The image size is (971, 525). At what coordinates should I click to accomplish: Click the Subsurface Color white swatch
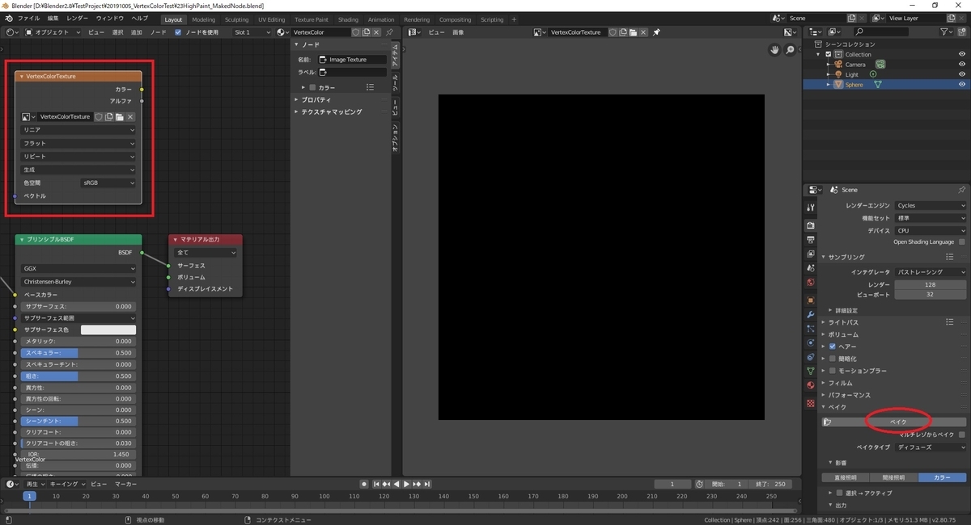(108, 330)
